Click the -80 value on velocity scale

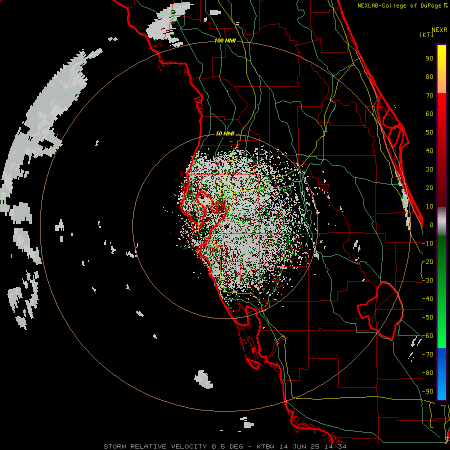427,373
